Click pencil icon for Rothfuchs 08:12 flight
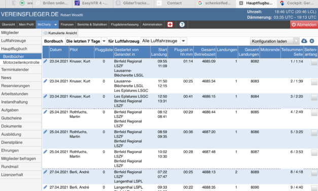 pyautogui.click(x=45, y=112)
